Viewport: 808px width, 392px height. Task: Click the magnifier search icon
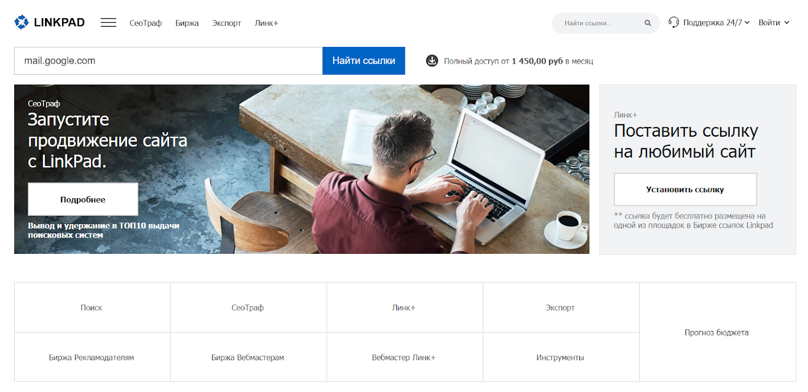click(647, 23)
